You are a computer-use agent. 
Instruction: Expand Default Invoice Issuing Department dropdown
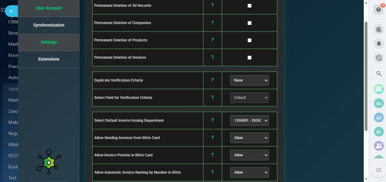[249, 121]
